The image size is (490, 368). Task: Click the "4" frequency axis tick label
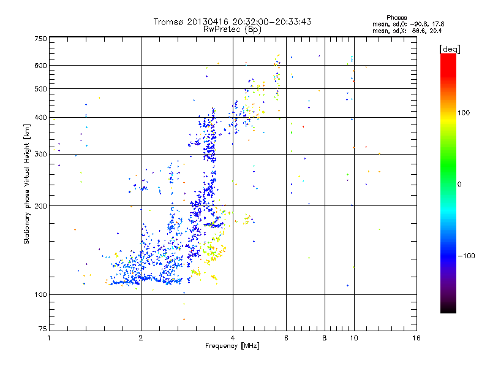tap(233, 338)
